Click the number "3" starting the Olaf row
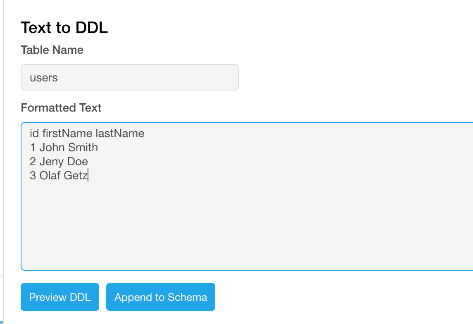Viewport: 473px width, 324px height. tap(33, 176)
